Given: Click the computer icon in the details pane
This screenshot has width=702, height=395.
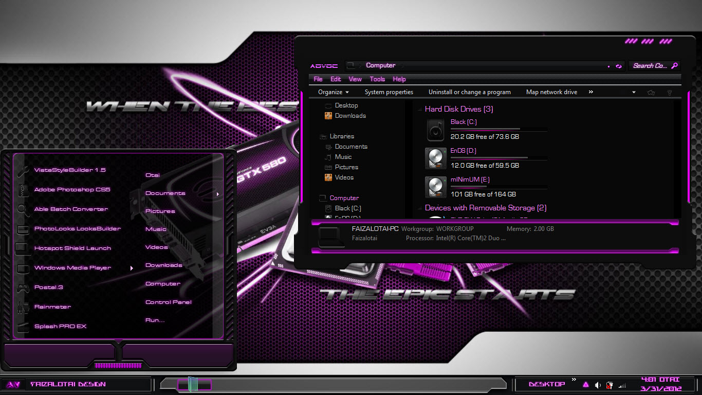Looking at the screenshot, I should [331, 237].
